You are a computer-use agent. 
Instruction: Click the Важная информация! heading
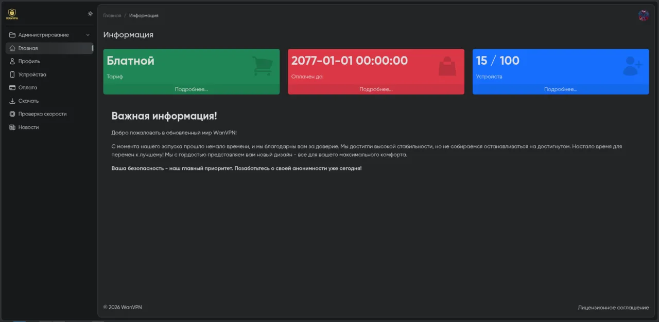point(164,116)
